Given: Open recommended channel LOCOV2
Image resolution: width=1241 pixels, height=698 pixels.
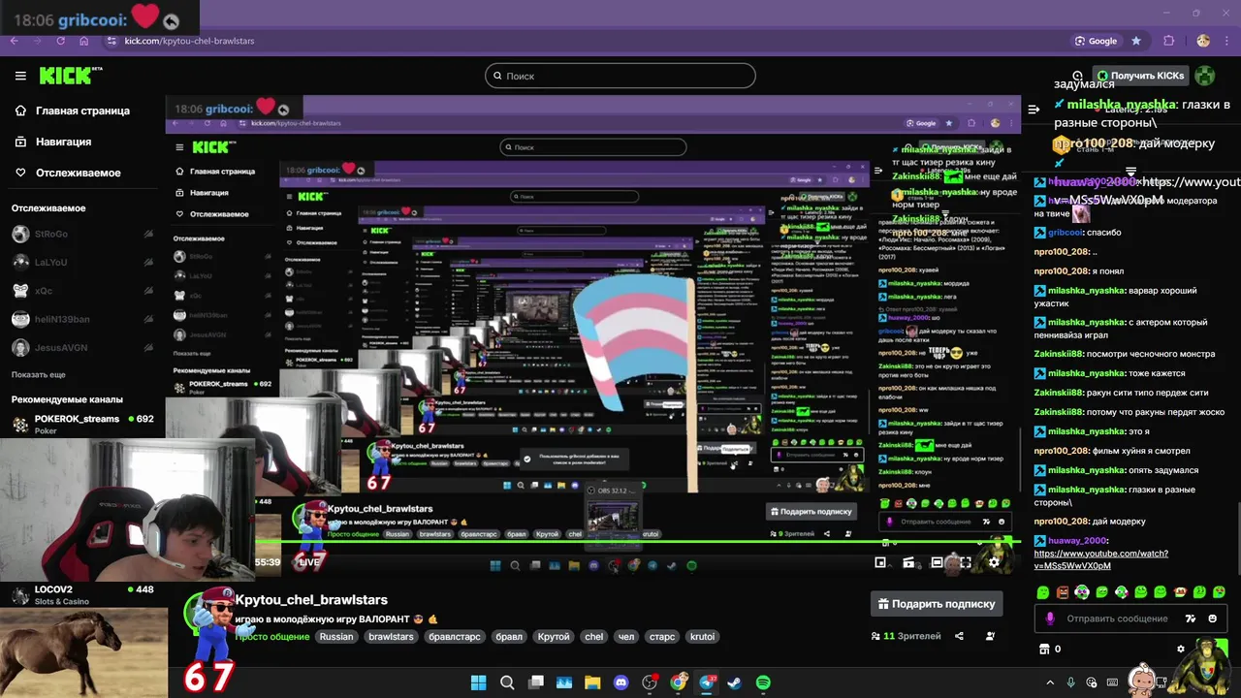Looking at the screenshot, I should click(x=82, y=594).
